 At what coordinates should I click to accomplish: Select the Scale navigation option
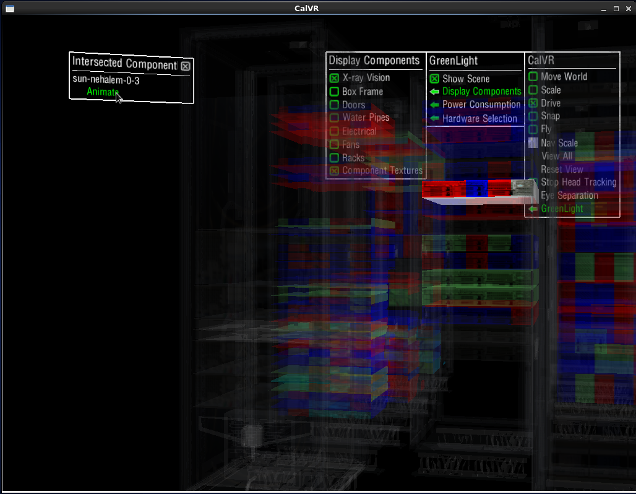click(x=533, y=90)
